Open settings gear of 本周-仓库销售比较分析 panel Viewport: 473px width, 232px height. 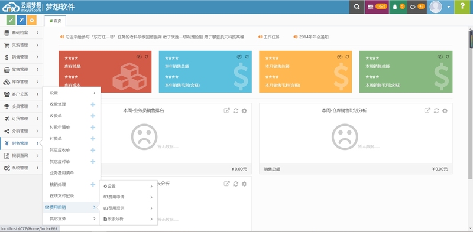pos(445,111)
